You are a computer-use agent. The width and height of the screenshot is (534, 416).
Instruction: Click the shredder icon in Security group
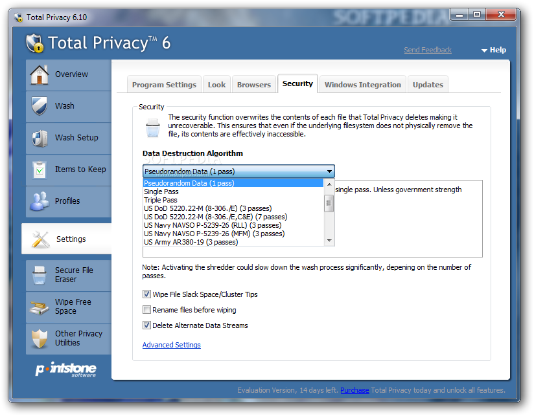pos(152,128)
